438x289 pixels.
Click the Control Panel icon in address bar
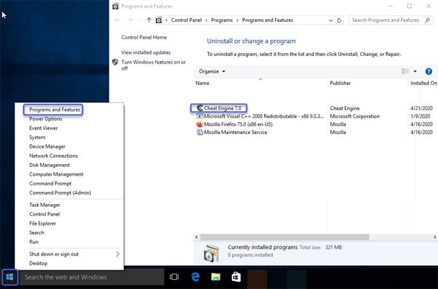[158, 20]
